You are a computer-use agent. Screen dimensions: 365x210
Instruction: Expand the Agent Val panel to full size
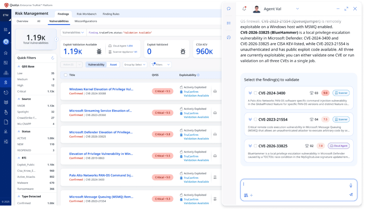tap(346, 9)
